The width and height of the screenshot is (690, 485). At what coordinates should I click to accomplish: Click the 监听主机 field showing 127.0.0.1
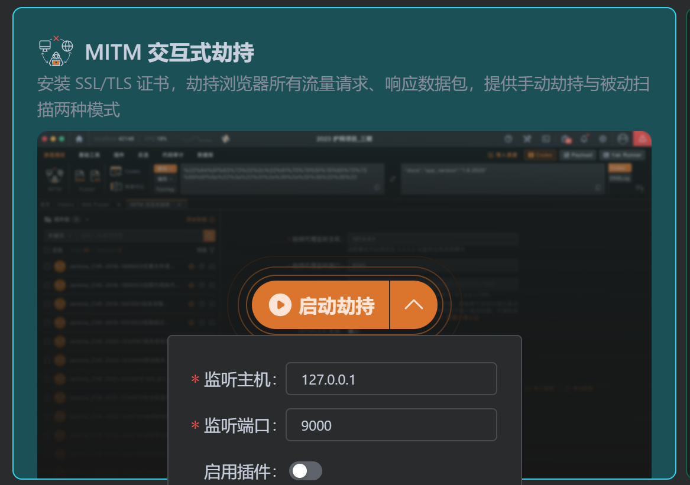point(391,379)
